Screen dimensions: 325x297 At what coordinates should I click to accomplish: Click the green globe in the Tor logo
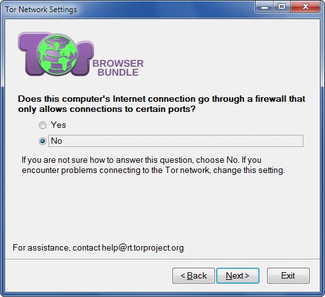[x=57, y=55]
